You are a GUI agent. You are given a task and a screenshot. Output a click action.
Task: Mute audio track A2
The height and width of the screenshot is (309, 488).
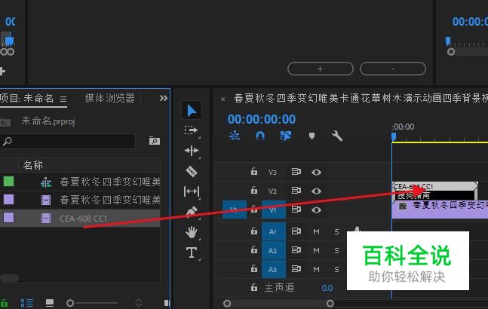316,250
